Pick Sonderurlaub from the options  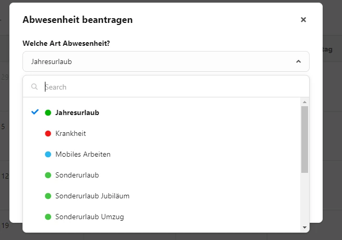point(162,175)
